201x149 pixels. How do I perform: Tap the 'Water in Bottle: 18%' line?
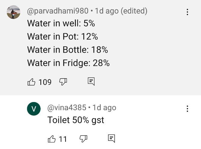(x=67, y=50)
